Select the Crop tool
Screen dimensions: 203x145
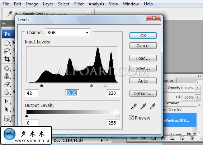point(6,59)
